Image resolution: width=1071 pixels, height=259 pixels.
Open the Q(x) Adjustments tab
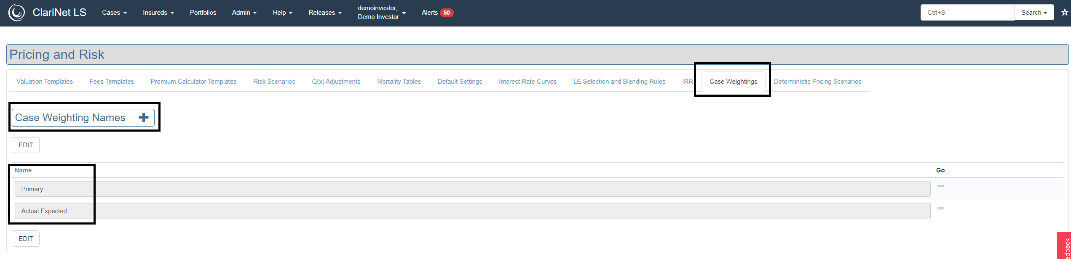[336, 82]
